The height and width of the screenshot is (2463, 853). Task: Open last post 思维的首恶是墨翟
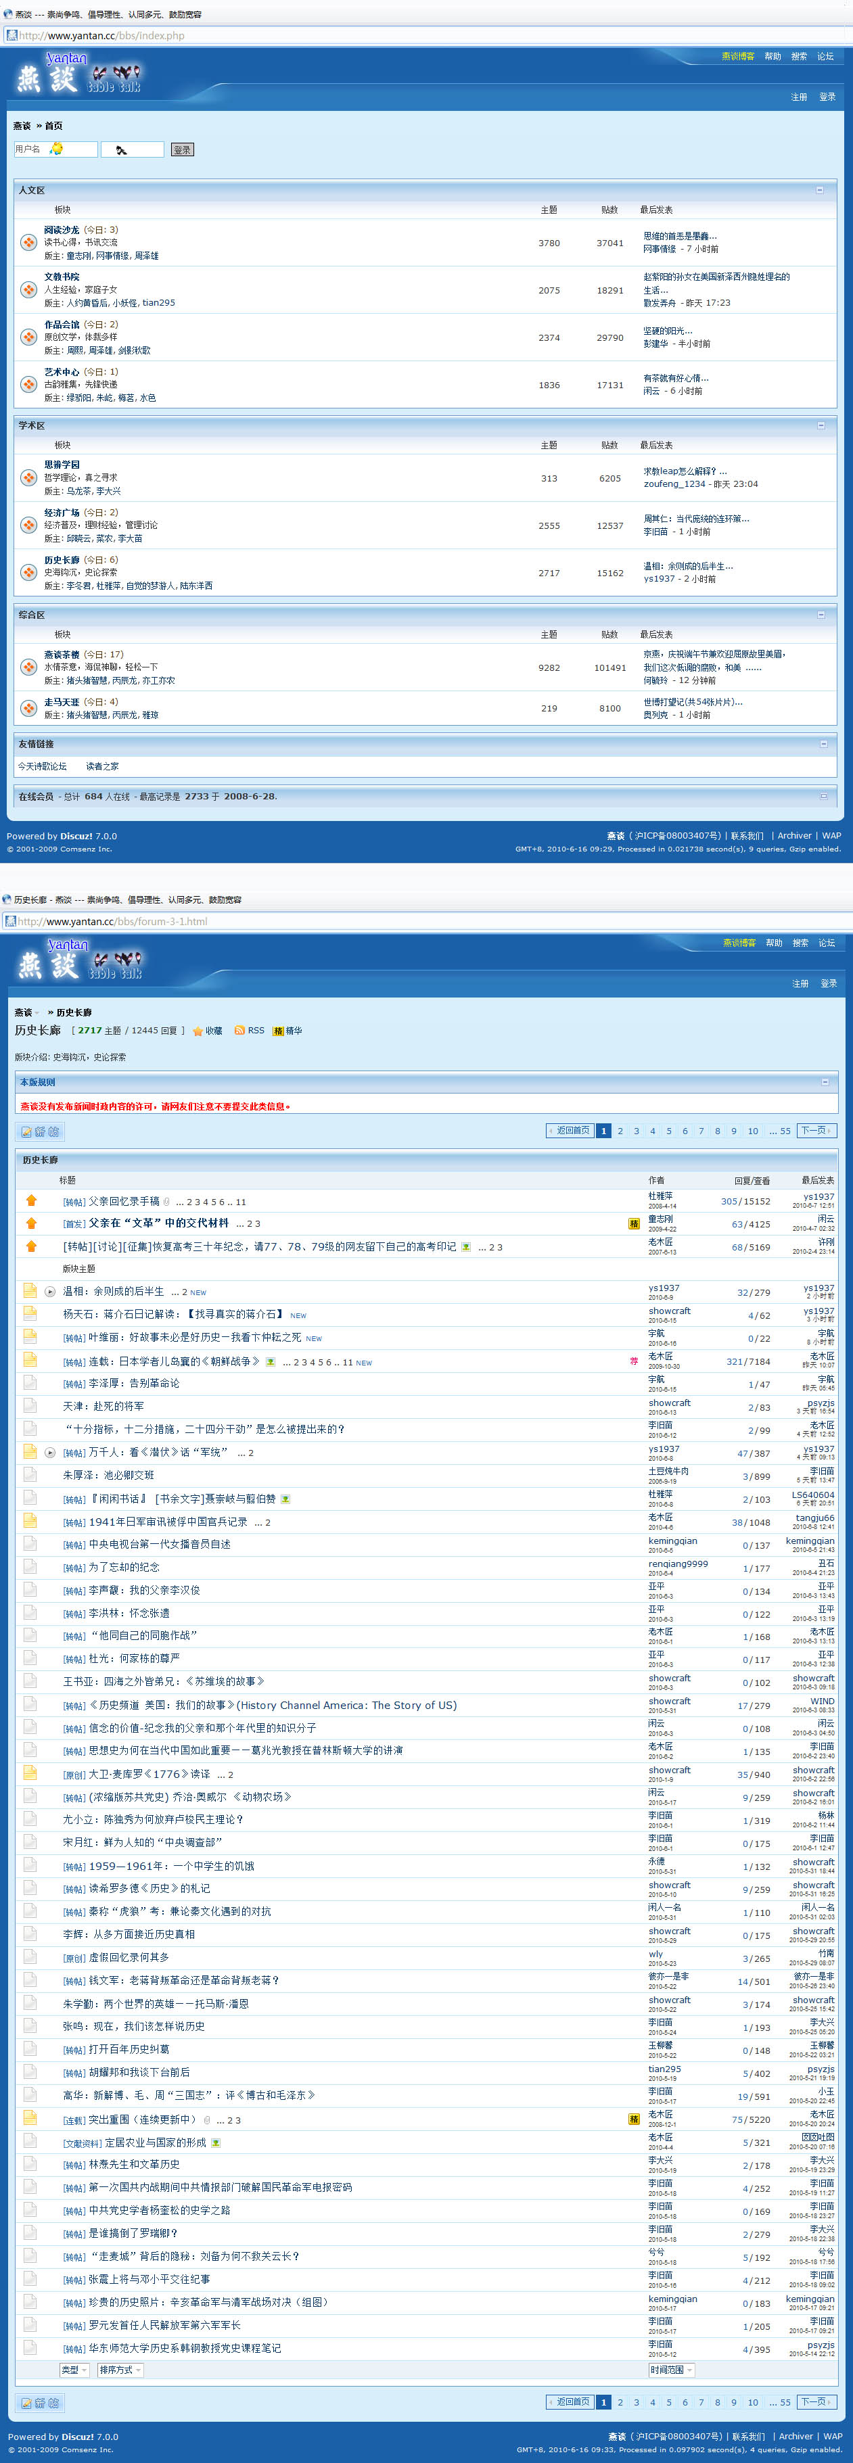680,235
